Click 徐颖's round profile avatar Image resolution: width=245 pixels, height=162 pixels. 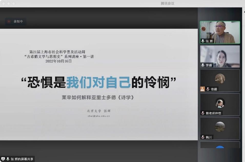(220, 78)
